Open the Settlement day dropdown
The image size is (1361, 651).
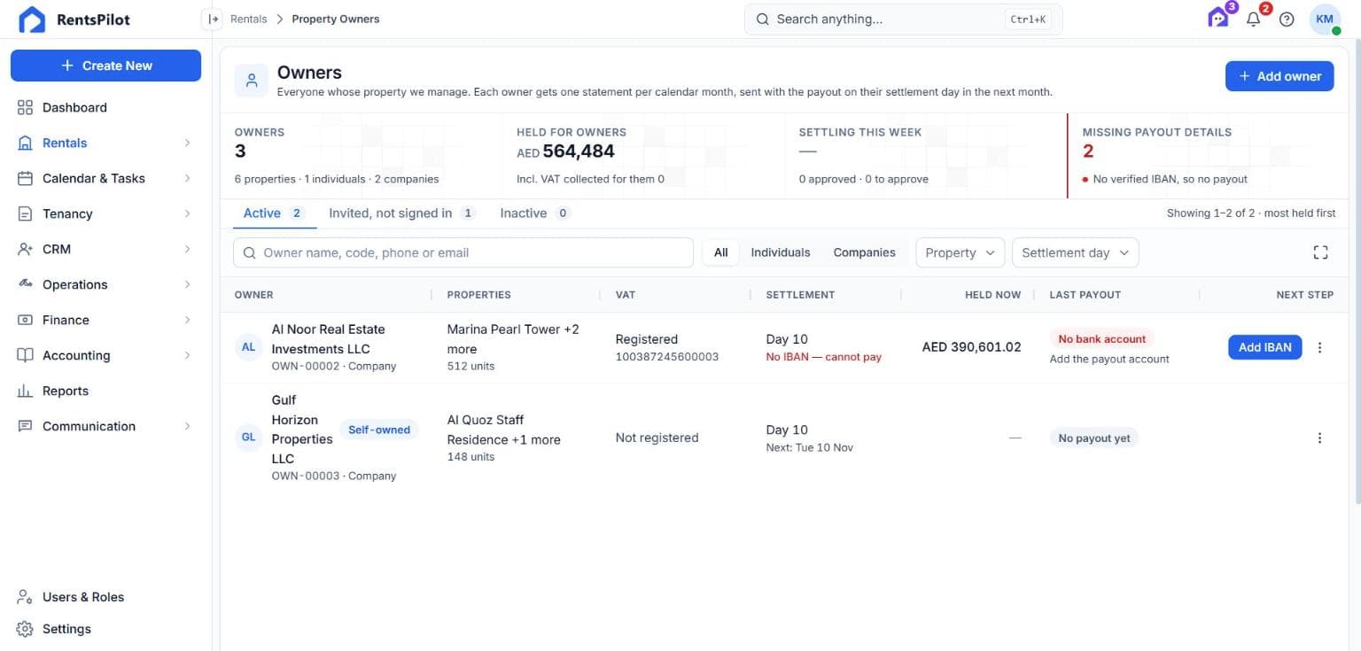click(1075, 252)
